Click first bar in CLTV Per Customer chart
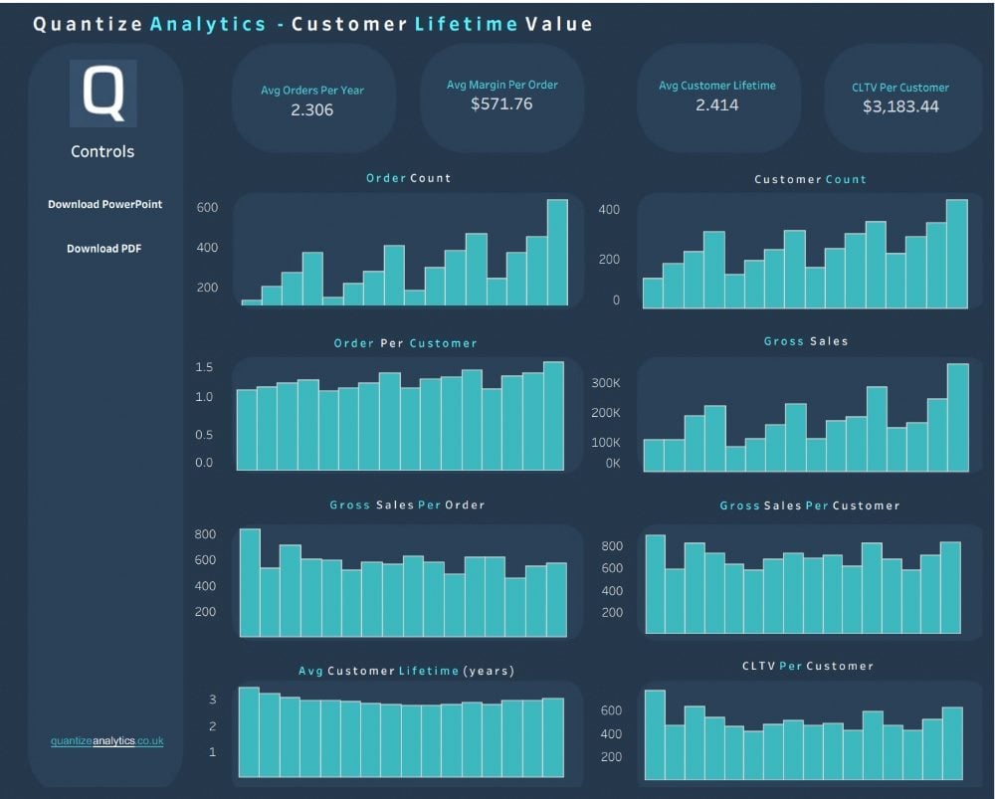Viewport: 995px width, 799px height. tap(655, 735)
